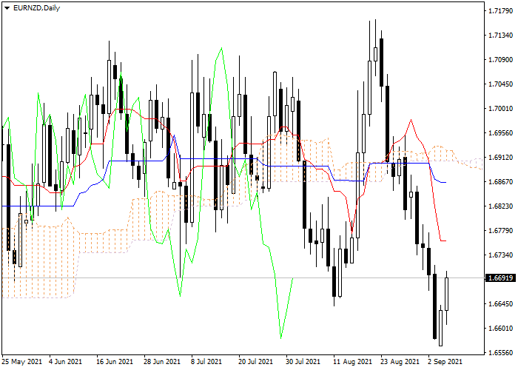Screen dimensions: 518x370
Task: Select price level 1.71340 on the scale
Action: 501,36
